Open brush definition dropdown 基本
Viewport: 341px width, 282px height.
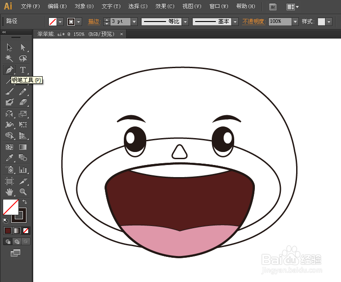[x=235, y=22]
